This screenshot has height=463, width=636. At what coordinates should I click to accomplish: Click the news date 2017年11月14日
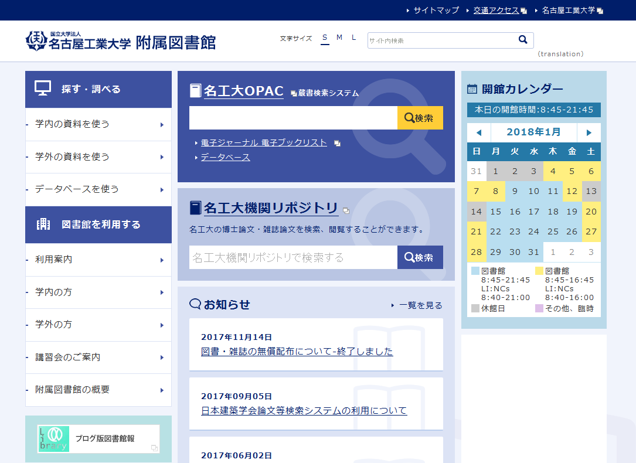236,338
